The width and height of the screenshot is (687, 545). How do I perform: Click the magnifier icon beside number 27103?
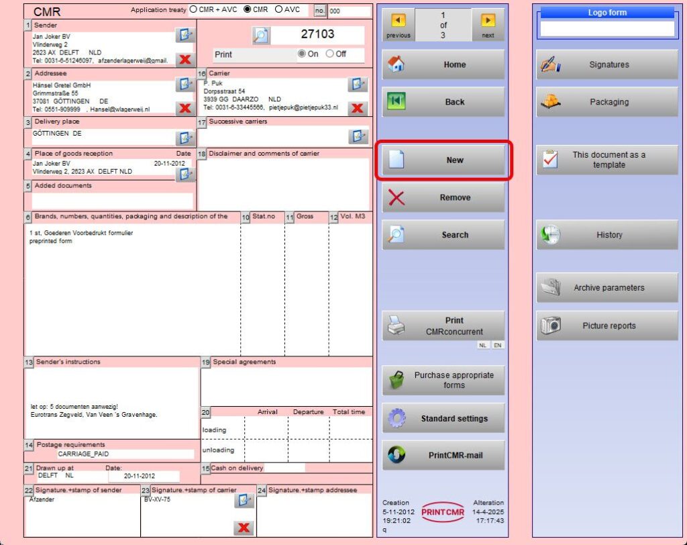click(x=261, y=36)
